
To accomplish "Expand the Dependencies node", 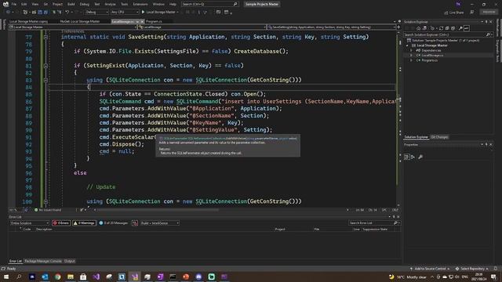I will pyautogui.click(x=411, y=50).
